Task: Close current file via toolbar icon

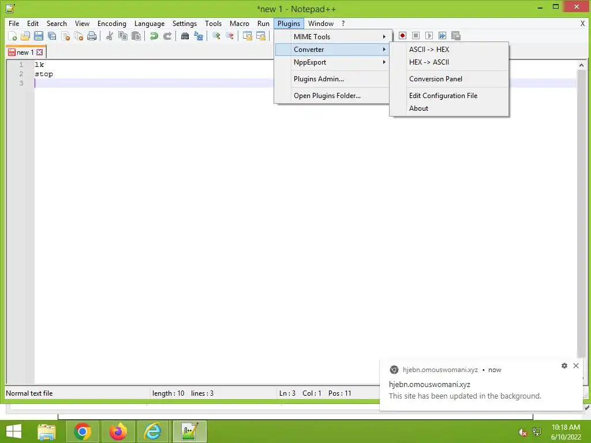Action: [65, 36]
